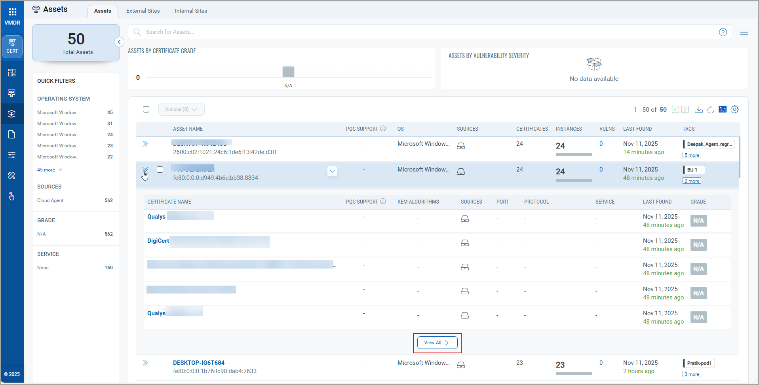Check the box for the expanded asset row

(x=160, y=170)
